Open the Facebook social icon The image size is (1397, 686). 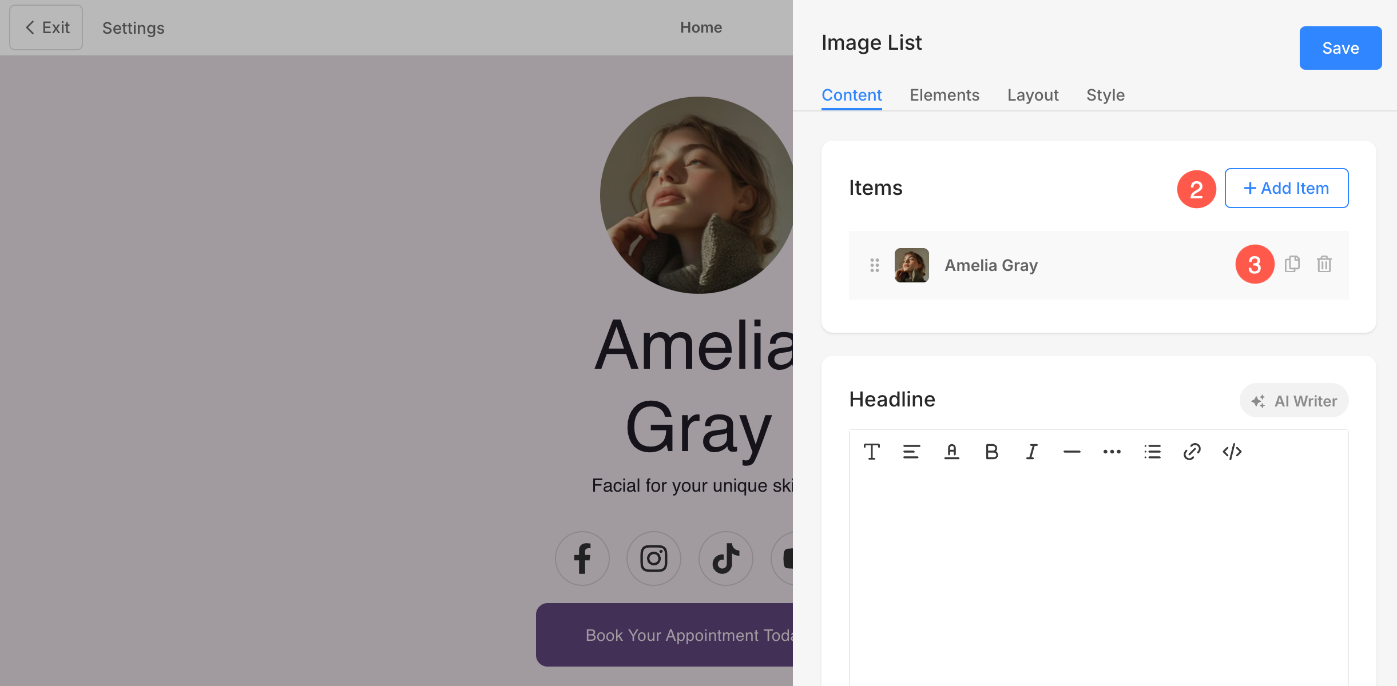pos(582,559)
